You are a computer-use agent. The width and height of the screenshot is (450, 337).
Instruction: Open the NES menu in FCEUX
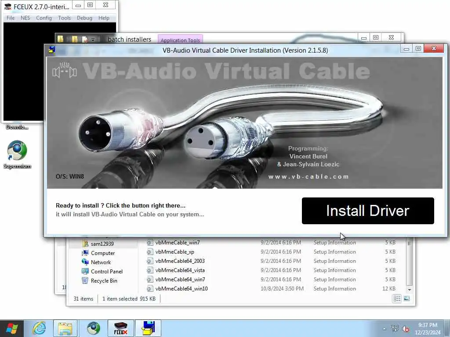click(25, 18)
